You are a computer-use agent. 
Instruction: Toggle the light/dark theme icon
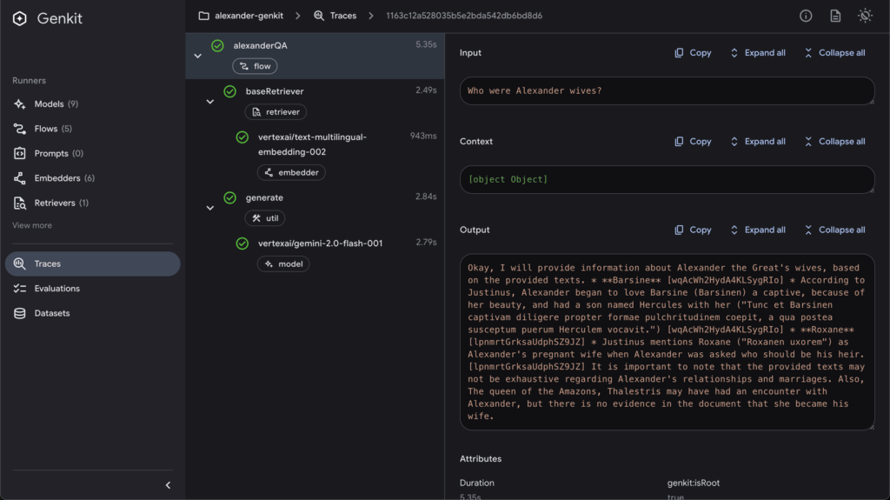pyautogui.click(x=864, y=16)
